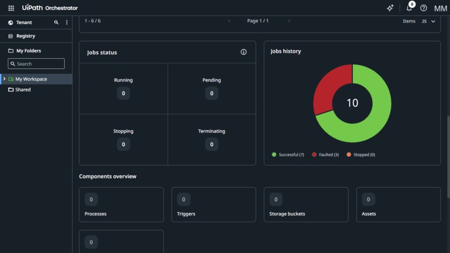
Task: Open the Assets component card
Action: [399, 205]
